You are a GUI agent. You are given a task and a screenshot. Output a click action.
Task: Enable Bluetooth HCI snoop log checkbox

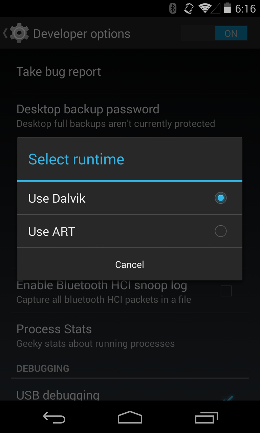point(226,291)
